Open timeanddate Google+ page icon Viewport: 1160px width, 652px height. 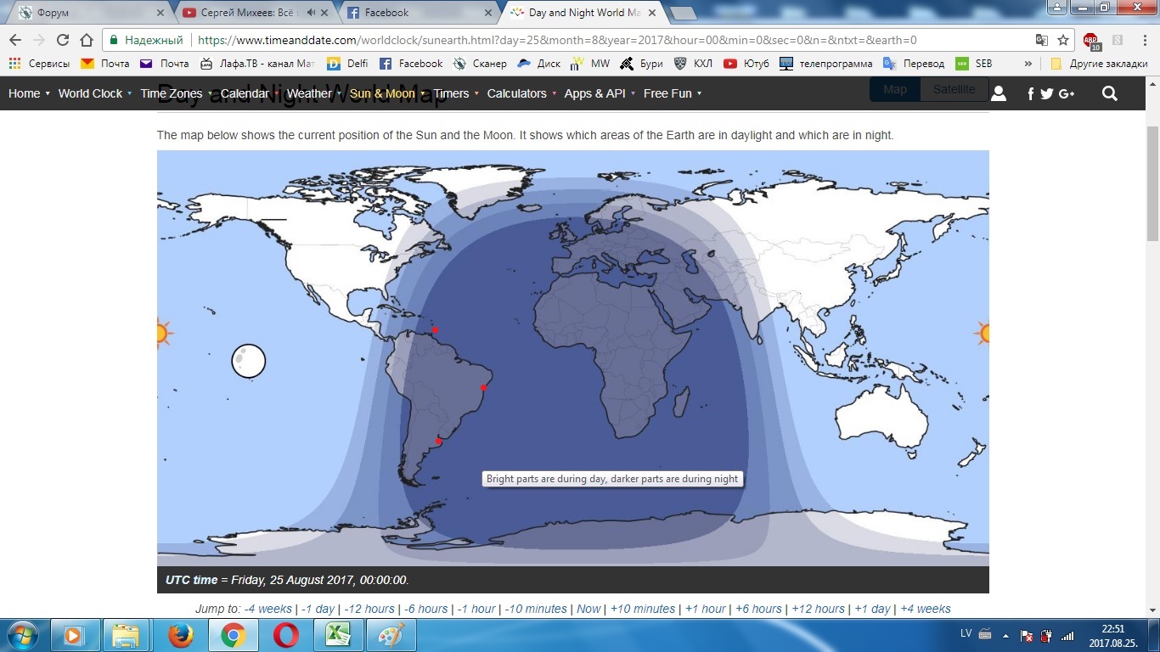[x=1067, y=94]
